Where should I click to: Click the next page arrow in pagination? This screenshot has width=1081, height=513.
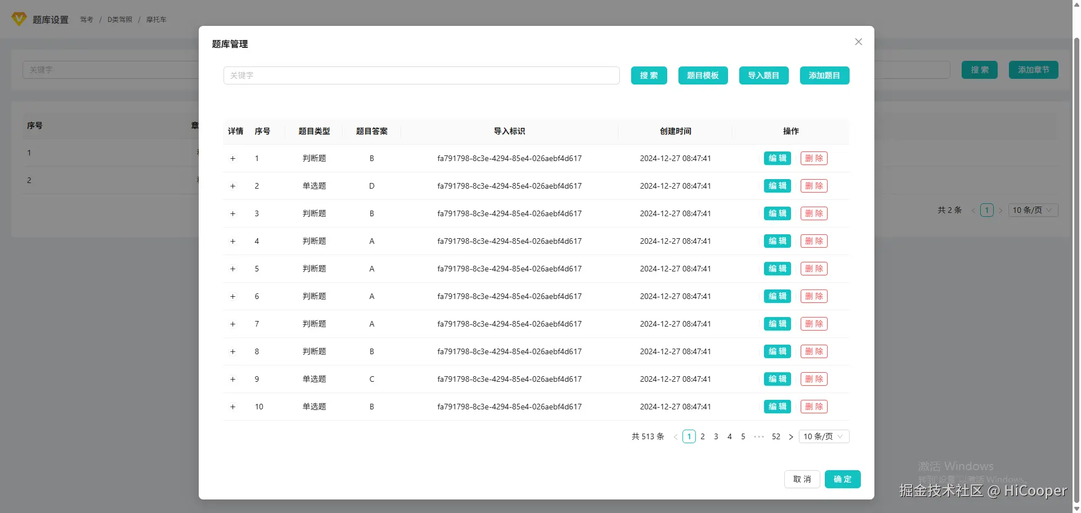[790, 436]
